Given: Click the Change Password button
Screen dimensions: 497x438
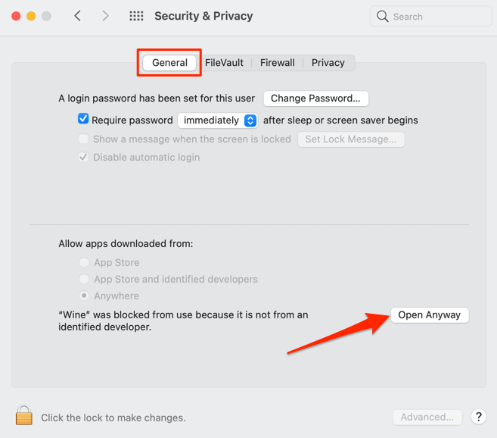Looking at the screenshot, I should 315,99.
